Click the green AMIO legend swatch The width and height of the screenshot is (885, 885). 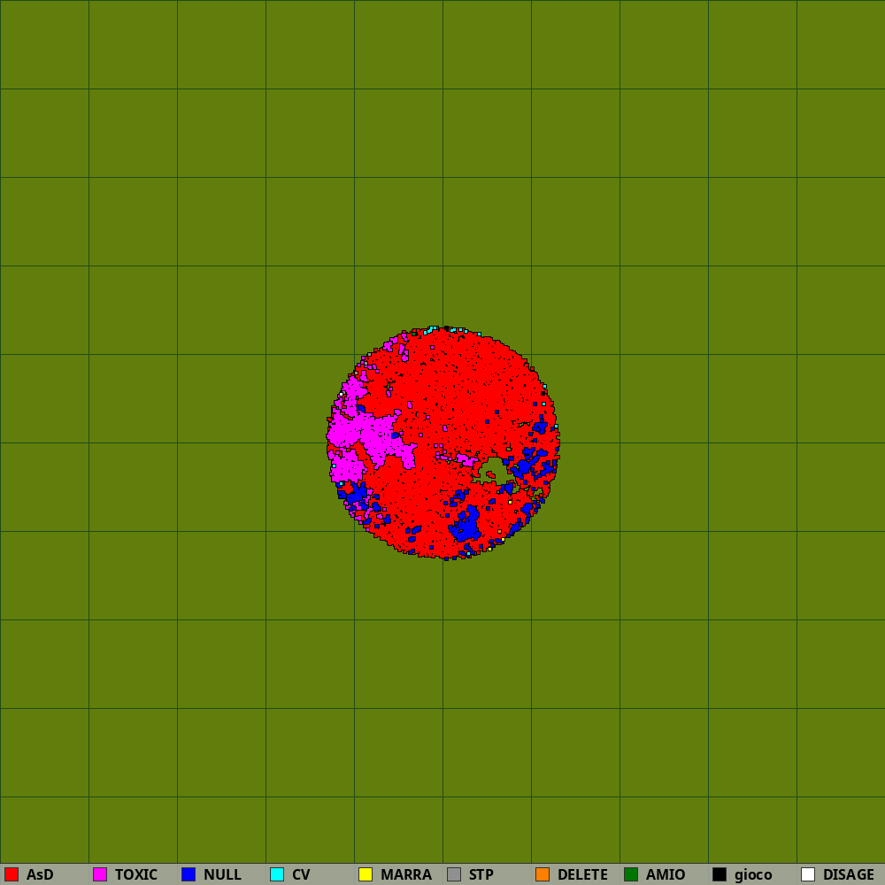631,874
